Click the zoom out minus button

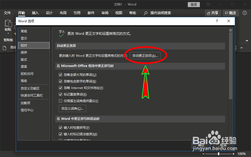[204, 154]
